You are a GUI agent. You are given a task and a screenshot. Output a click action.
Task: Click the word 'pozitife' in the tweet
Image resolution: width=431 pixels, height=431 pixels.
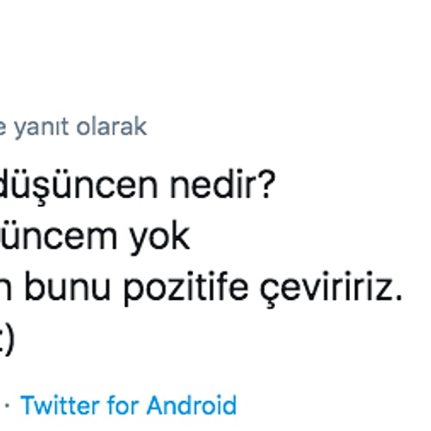(x=186, y=289)
